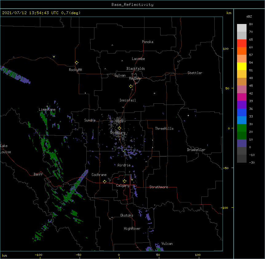Click the green echo cluster below Limestone
This screenshot has height=259, width=265.
pyautogui.click(x=44, y=118)
